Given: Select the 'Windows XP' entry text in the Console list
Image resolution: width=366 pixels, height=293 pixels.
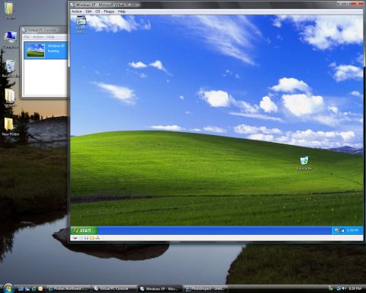Looking at the screenshot, I should point(56,46).
